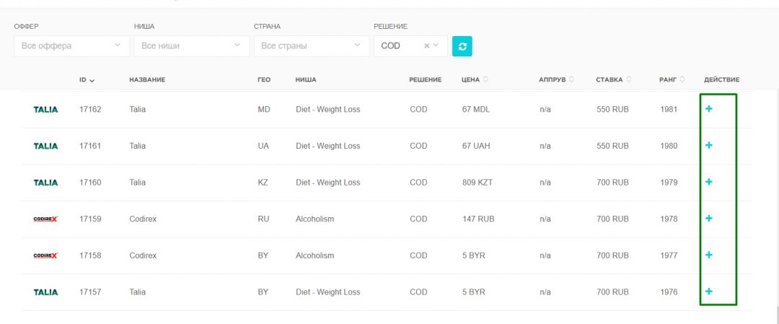Sort table by ID column header
The width and height of the screenshot is (779, 324).
(x=87, y=79)
